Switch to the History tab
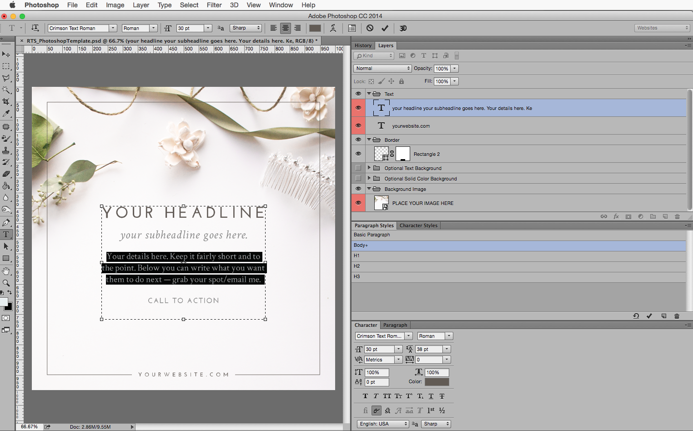 [362, 45]
